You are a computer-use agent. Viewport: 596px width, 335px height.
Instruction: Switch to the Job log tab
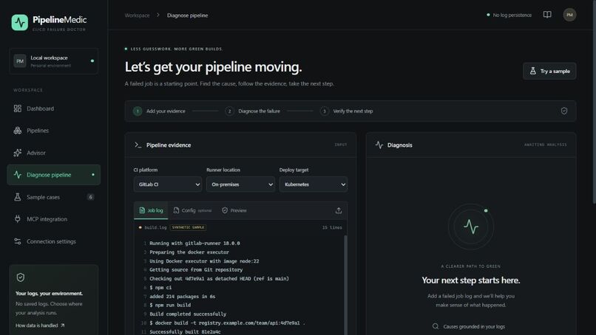151,210
